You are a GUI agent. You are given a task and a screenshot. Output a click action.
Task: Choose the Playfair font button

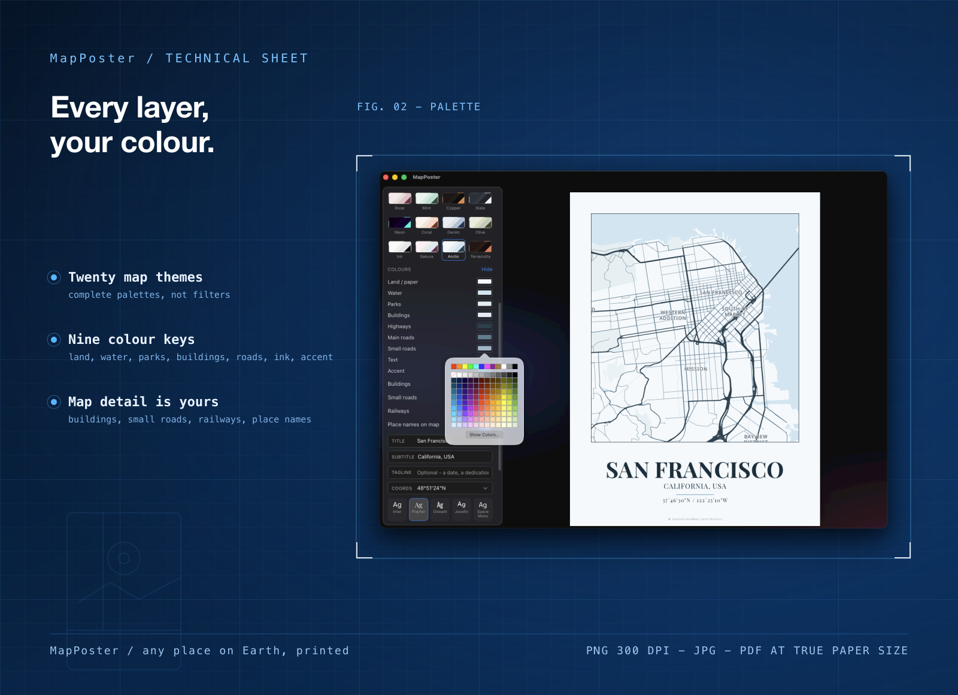point(419,509)
